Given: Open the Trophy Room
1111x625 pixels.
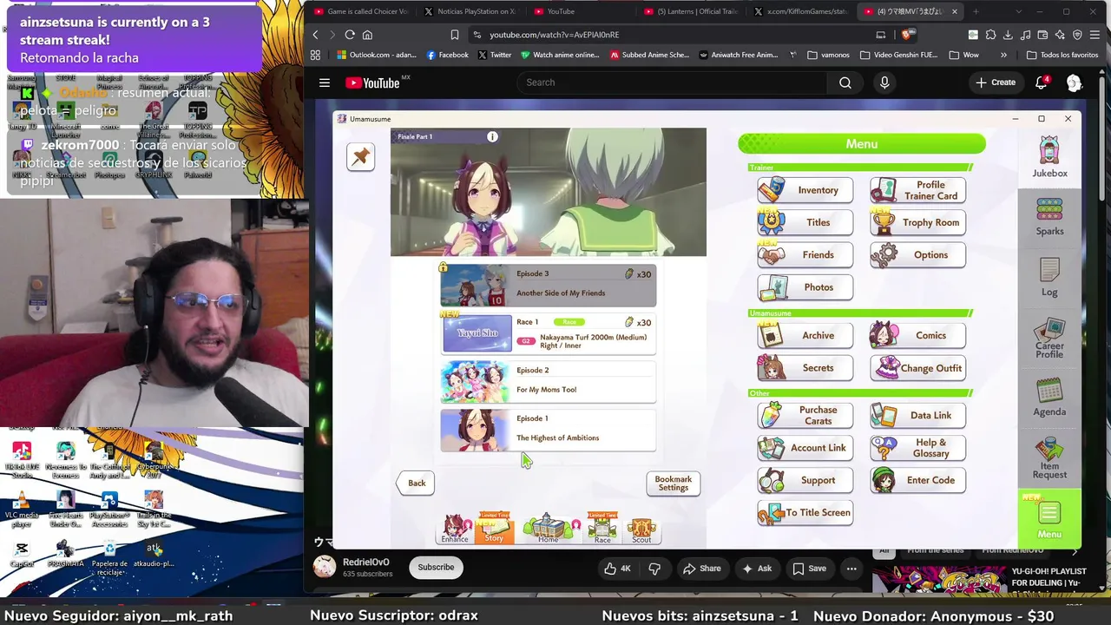Looking at the screenshot, I should [x=917, y=222].
